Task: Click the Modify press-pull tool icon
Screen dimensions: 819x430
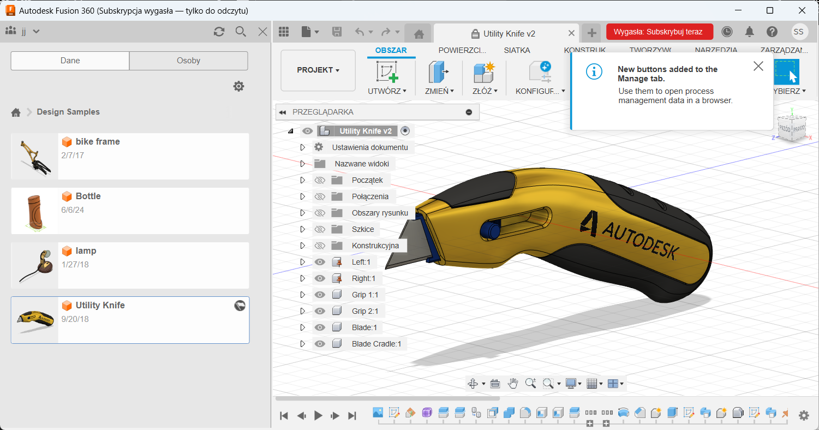Action: coord(438,72)
